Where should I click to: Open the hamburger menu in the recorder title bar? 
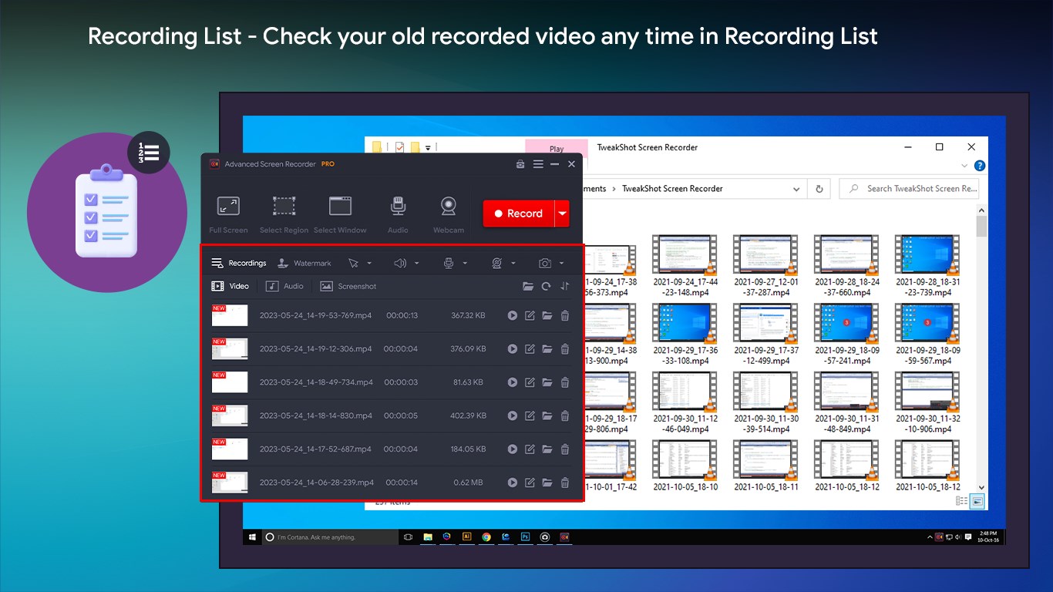pos(538,164)
